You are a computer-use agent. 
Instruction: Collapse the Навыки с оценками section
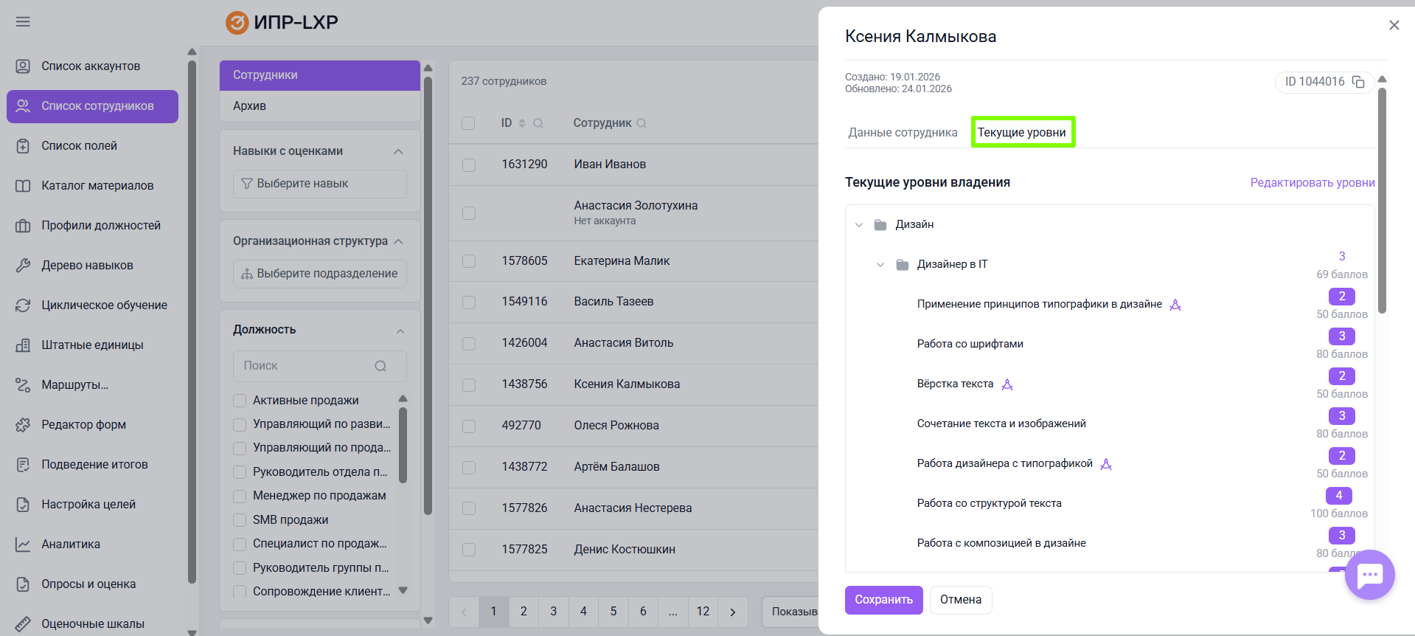click(398, 151)
